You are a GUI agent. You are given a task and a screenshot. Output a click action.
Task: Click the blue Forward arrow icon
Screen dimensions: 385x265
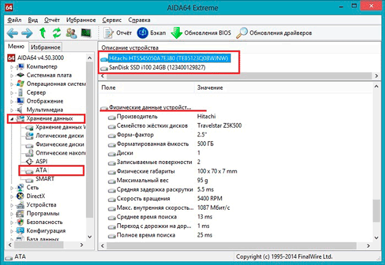coord(27,33)
